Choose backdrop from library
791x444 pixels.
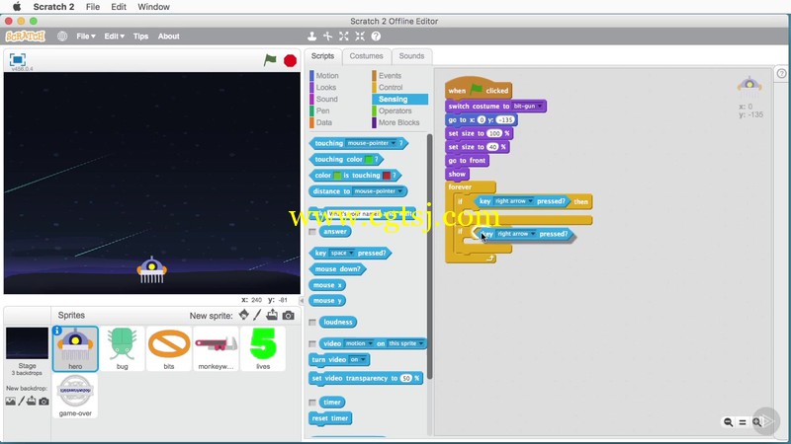point(10,402)
